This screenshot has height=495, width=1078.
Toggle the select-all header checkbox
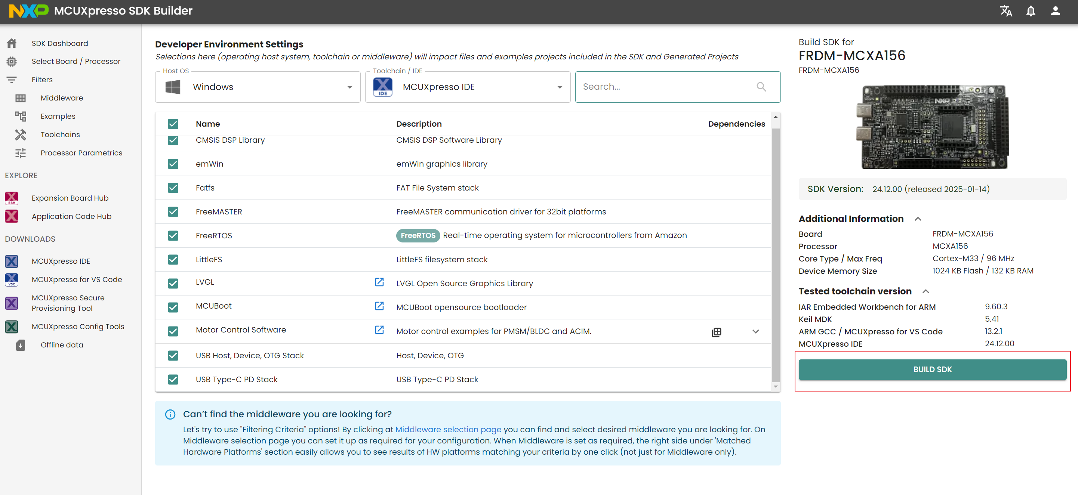[173, 124]
